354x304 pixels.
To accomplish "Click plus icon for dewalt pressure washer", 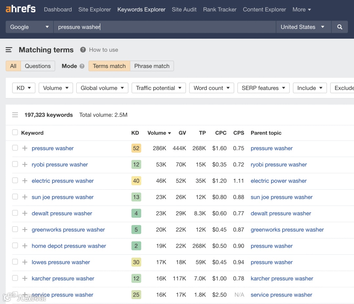I will 25,213.
